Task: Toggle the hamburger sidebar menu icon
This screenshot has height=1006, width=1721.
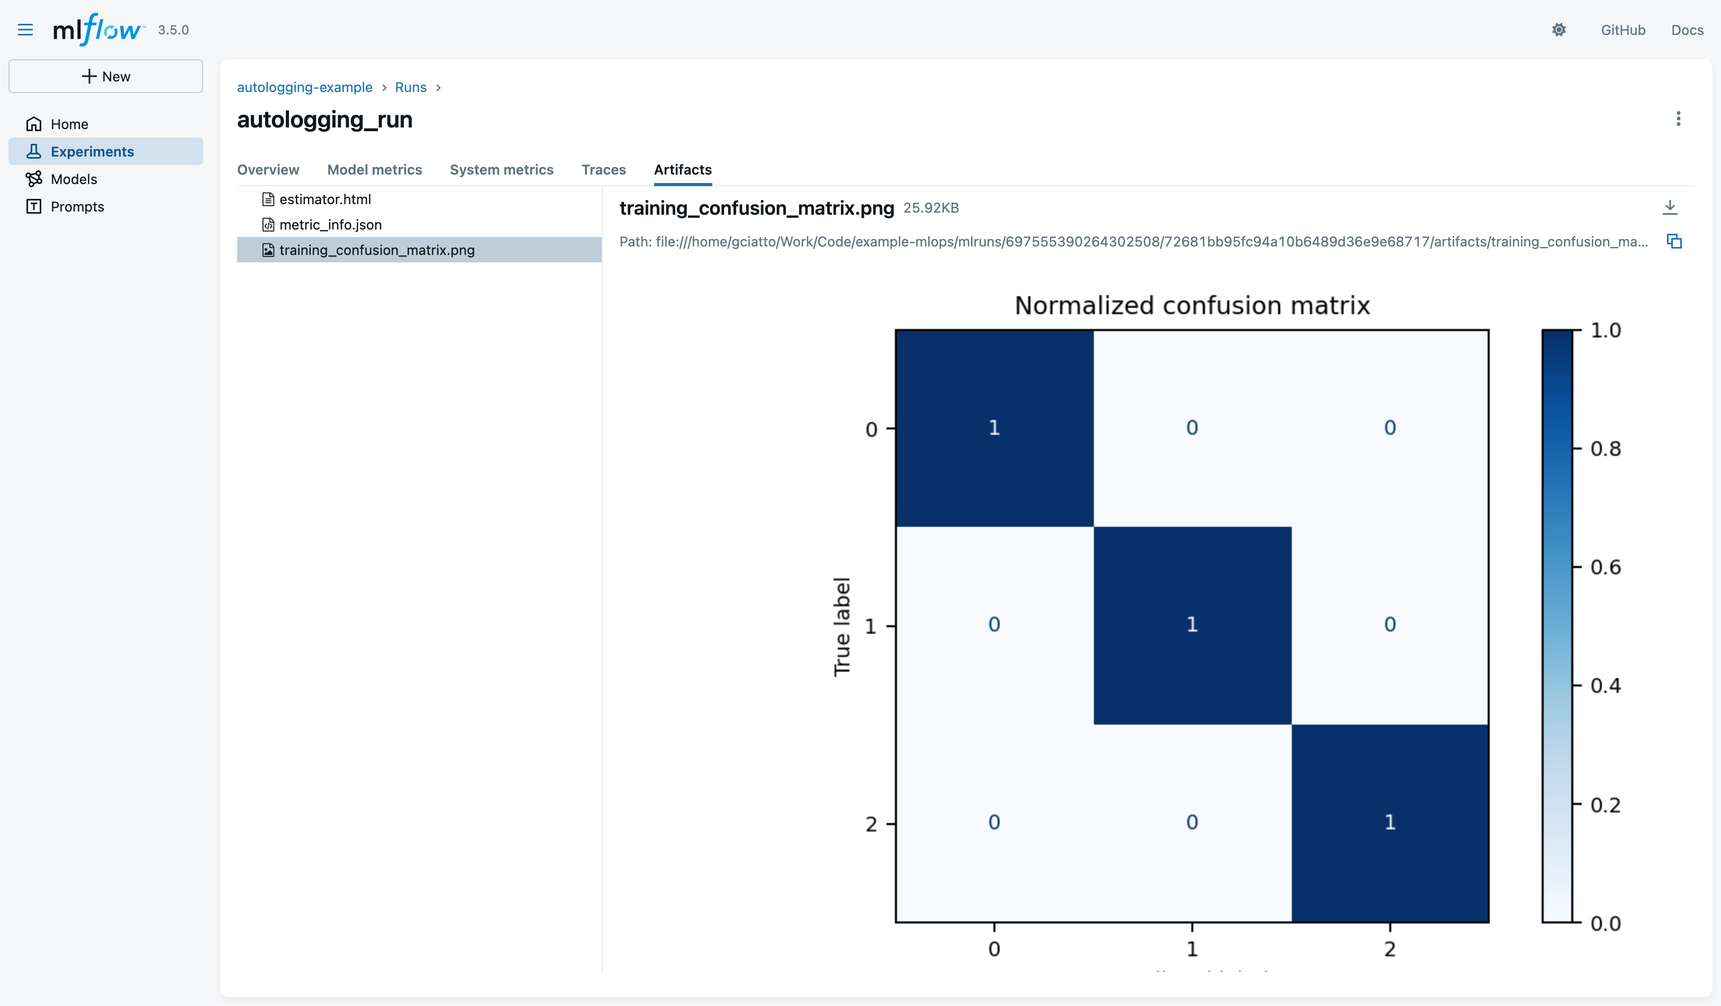Action: (25, 29)
